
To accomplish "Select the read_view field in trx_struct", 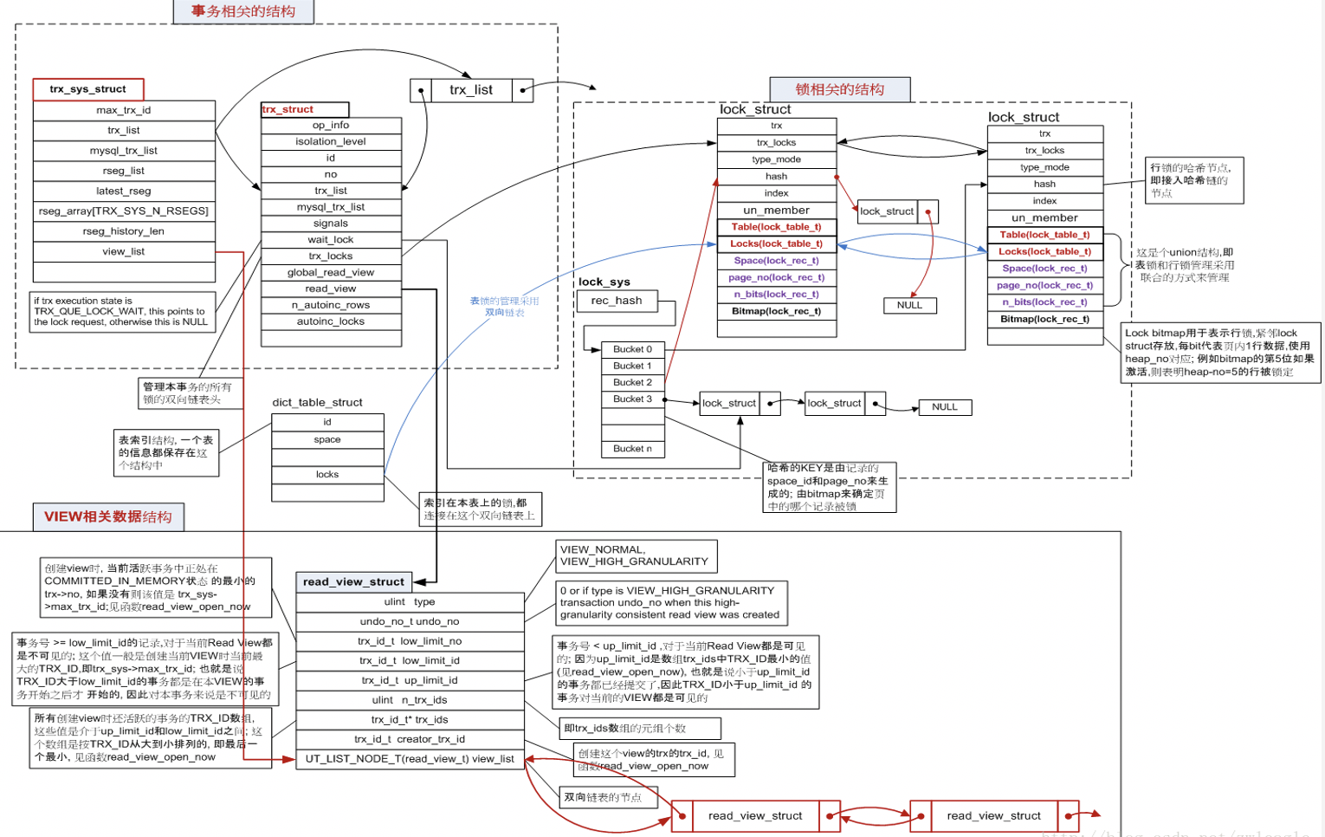I will pos(331,289).
